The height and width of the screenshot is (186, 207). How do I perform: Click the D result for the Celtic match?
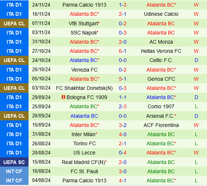196,61
